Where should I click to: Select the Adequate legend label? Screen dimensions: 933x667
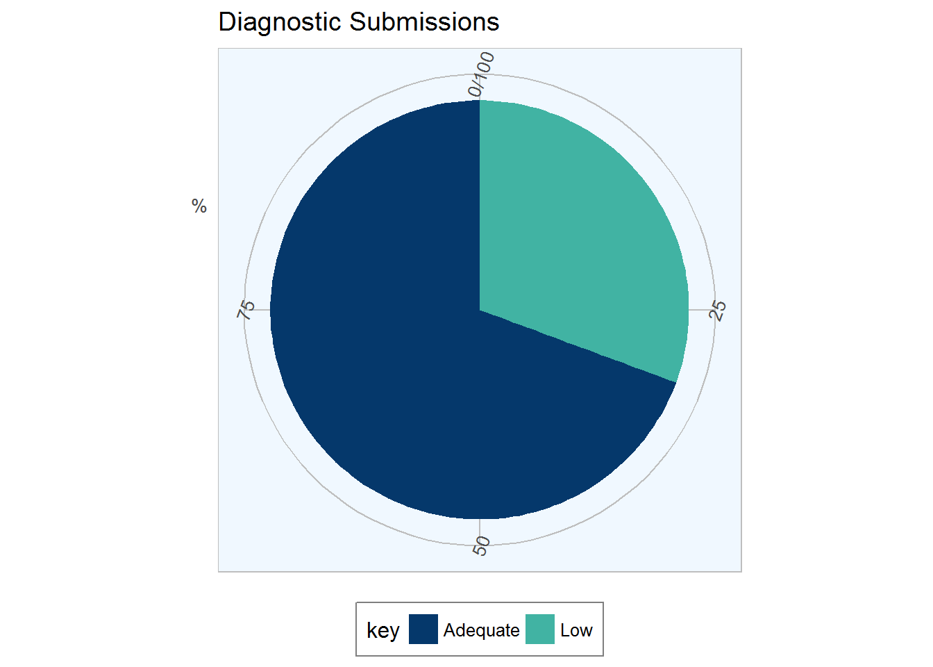[481, 630]
